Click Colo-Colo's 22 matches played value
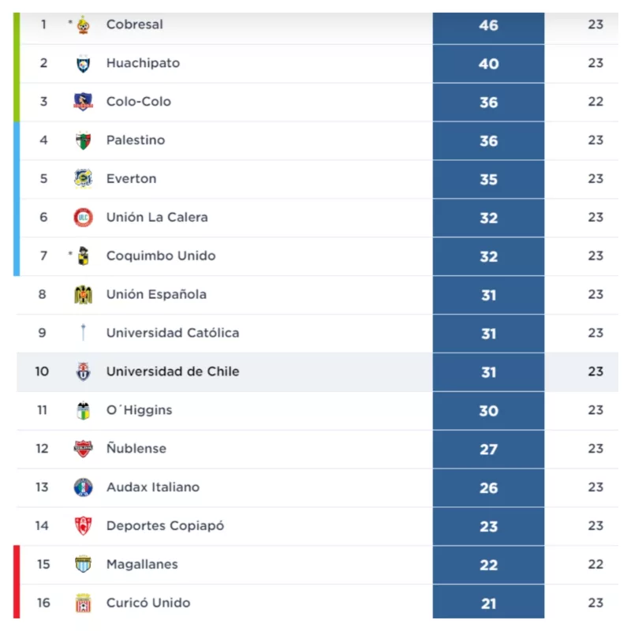 tap(596, 102)
